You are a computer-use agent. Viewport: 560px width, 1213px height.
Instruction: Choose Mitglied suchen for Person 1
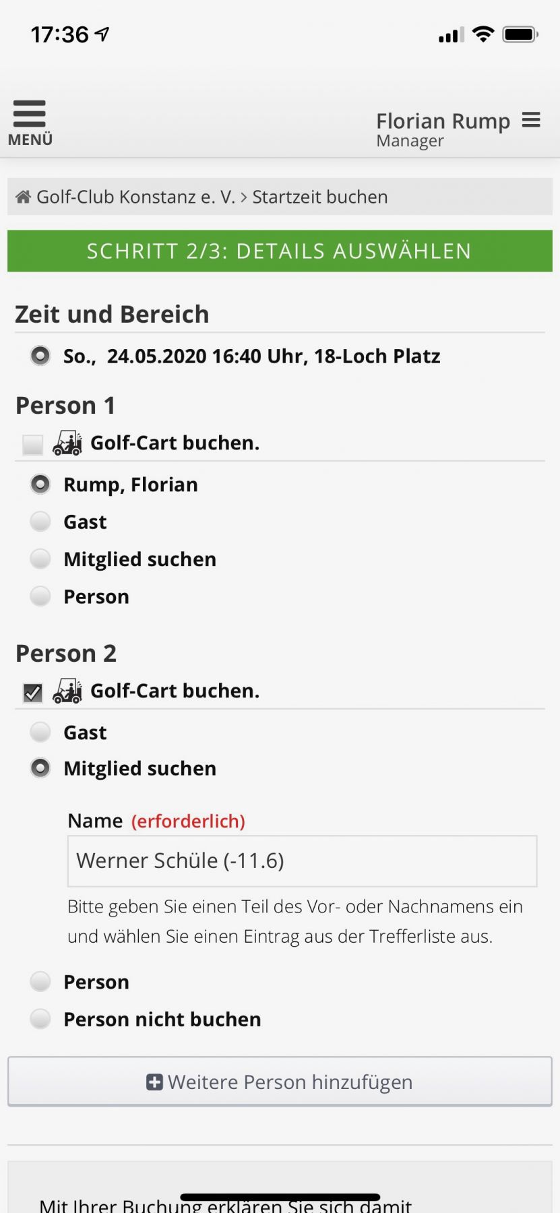(40, 559)
